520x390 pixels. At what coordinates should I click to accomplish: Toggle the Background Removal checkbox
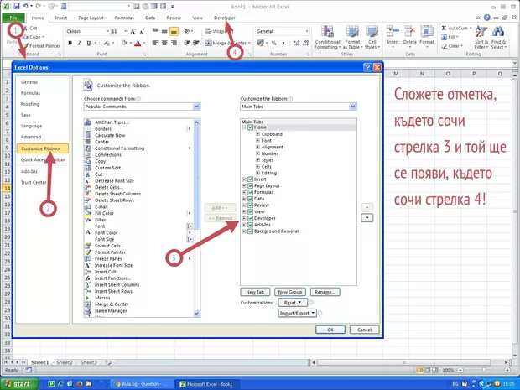[250, 231]
